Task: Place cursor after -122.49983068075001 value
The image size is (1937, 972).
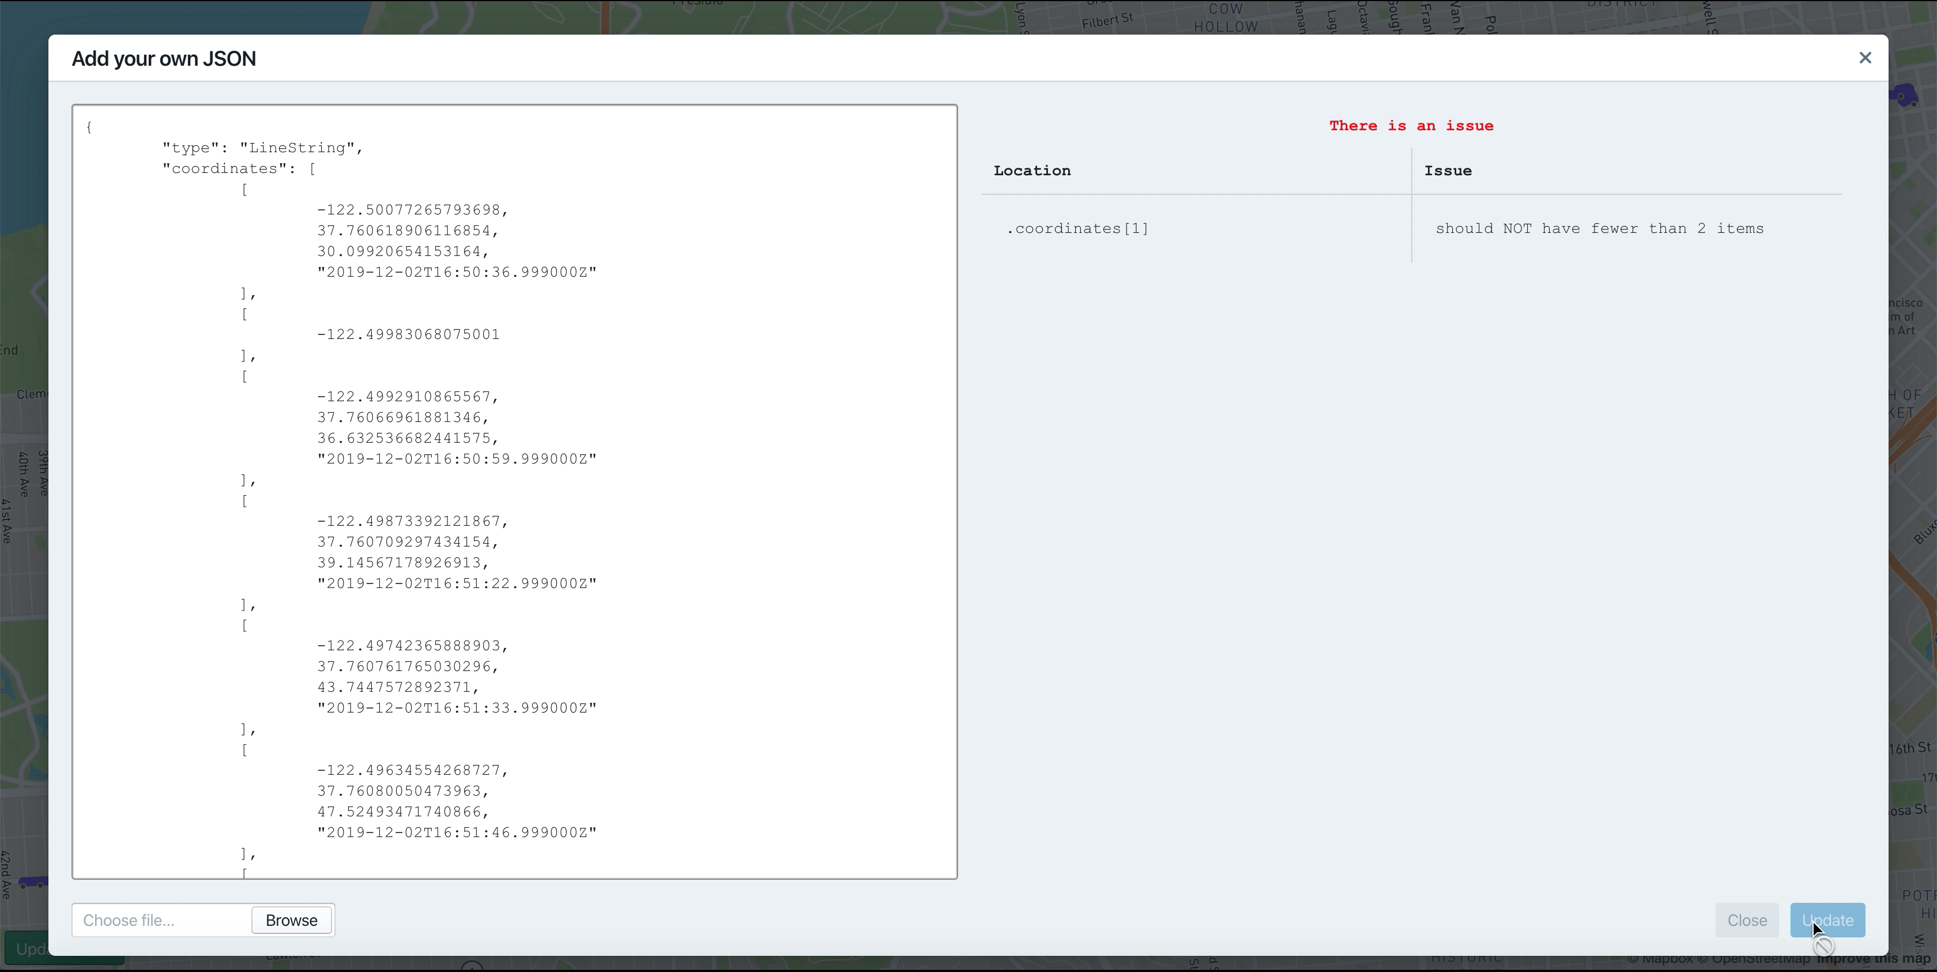Action: [x=501, y=334]
